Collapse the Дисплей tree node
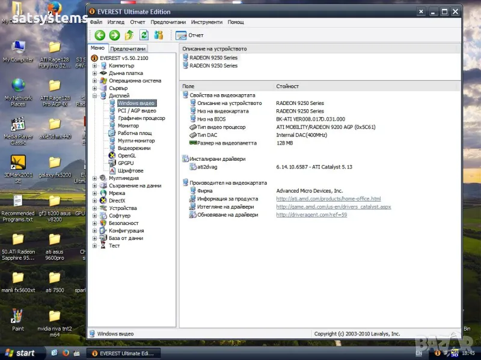Image resolution: width=481 pixels, height=360 pixels. [x=94, y=96]
